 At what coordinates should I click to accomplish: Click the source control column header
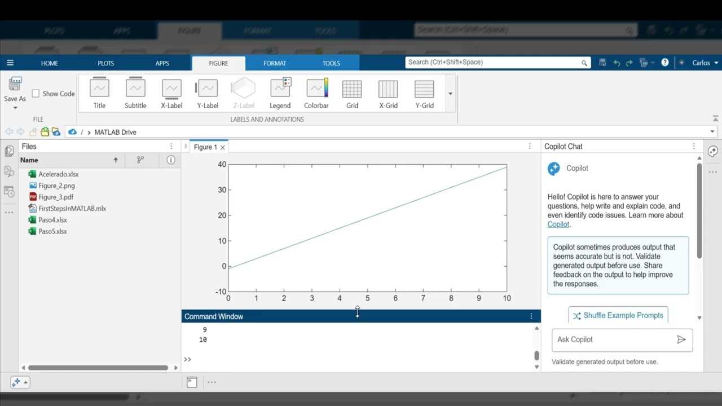tap(140, 160)
